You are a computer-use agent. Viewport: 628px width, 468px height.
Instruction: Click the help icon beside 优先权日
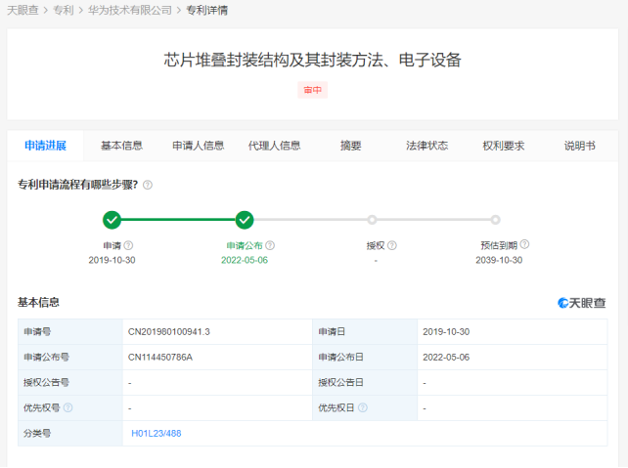(x=363, y=407)
